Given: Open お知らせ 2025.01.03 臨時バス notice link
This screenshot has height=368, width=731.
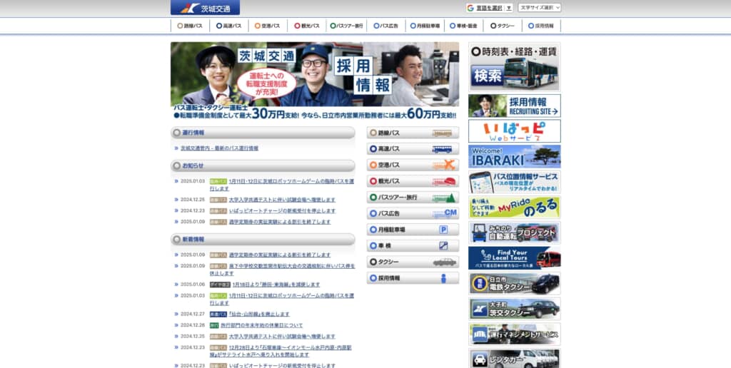Looking at the screenshot, I should (x=281, y=185).
